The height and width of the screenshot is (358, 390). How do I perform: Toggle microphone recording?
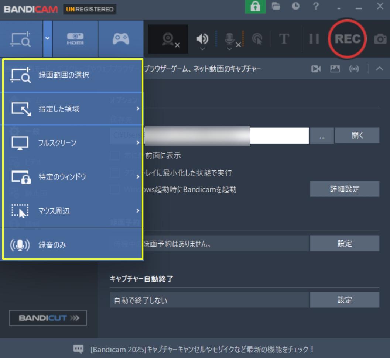(x=230, y=39)
